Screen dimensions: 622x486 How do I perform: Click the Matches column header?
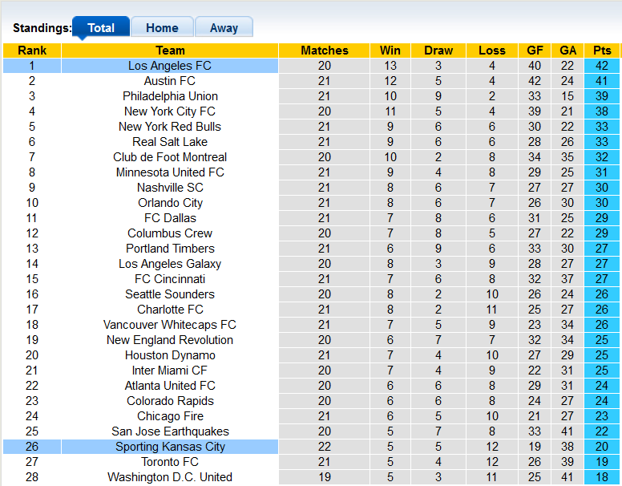(x=325, y=51)
